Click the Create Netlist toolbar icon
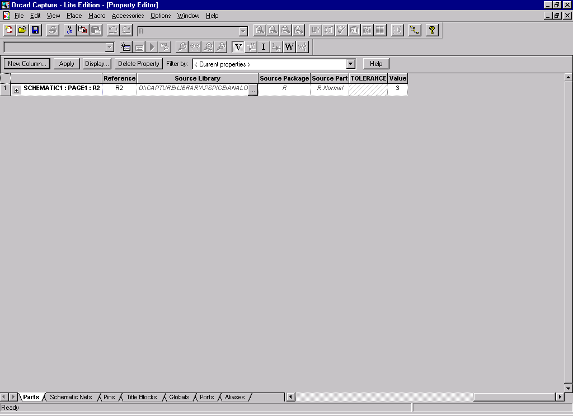Viewport: 573px width, 416px height. tap(354, 30)
